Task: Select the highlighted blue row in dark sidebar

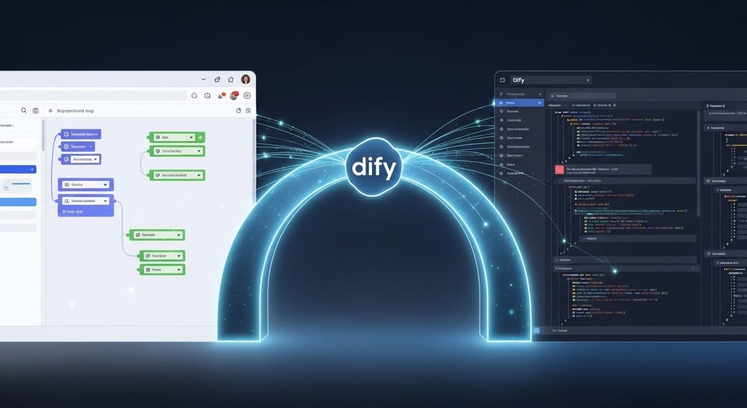Action: click(519, 103)
